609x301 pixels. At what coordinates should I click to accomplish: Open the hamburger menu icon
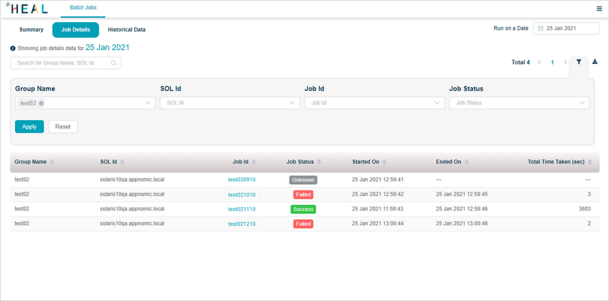point(599,8)
